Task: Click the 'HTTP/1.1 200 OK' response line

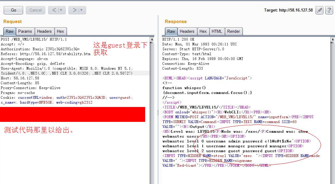Action: [178, 39]
